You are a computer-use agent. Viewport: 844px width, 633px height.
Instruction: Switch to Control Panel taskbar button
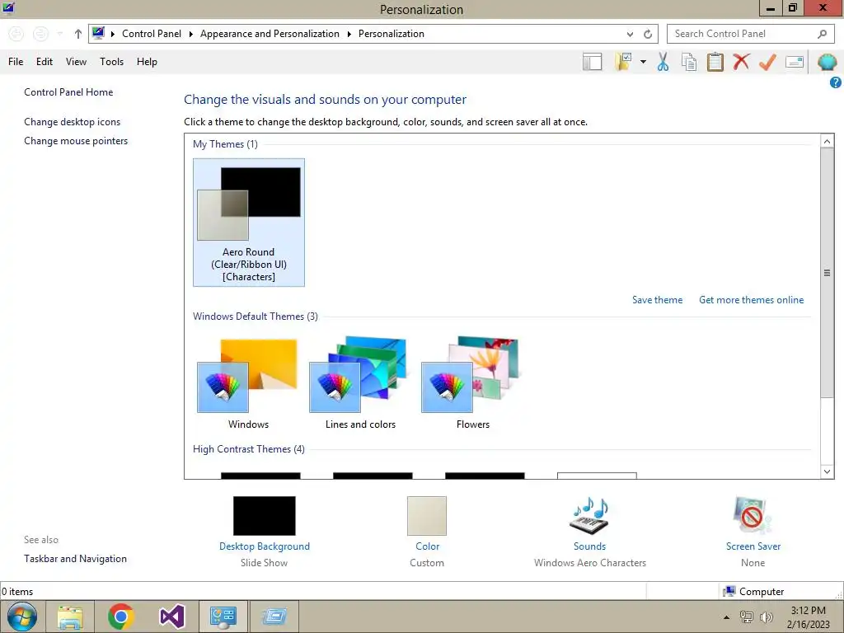223,617
